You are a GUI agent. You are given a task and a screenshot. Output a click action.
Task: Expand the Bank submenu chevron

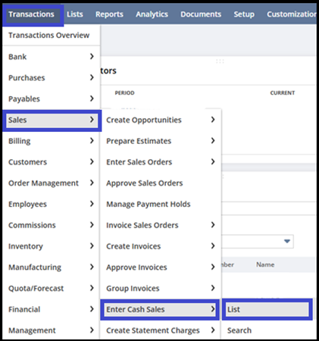pyautogui.click(x=92, y=56)
